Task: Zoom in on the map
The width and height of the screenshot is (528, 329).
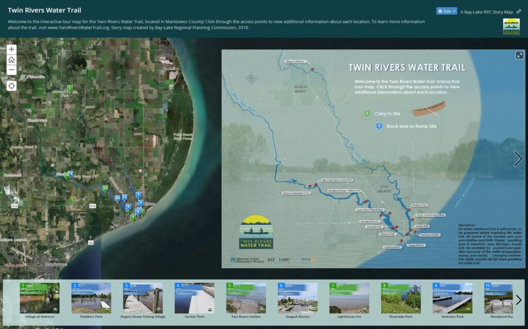Action: click(x=11, y=49)
